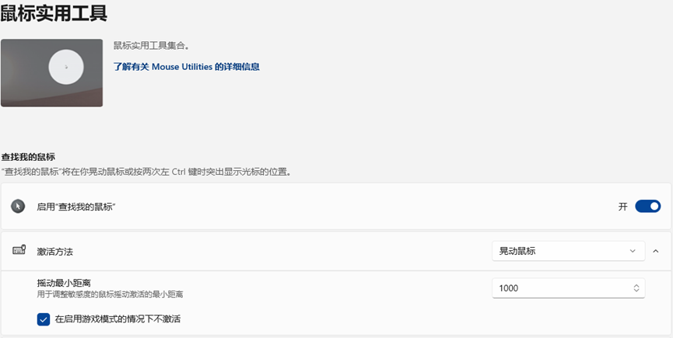Collapse the 激活方法 section using its chevron
The image size is (673, 338).
tap(655, 251)
